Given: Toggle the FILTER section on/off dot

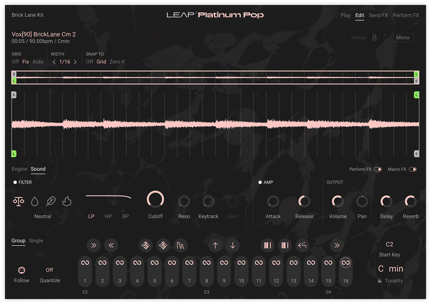Looking at the screenshot, I should (x=15, y=182).
